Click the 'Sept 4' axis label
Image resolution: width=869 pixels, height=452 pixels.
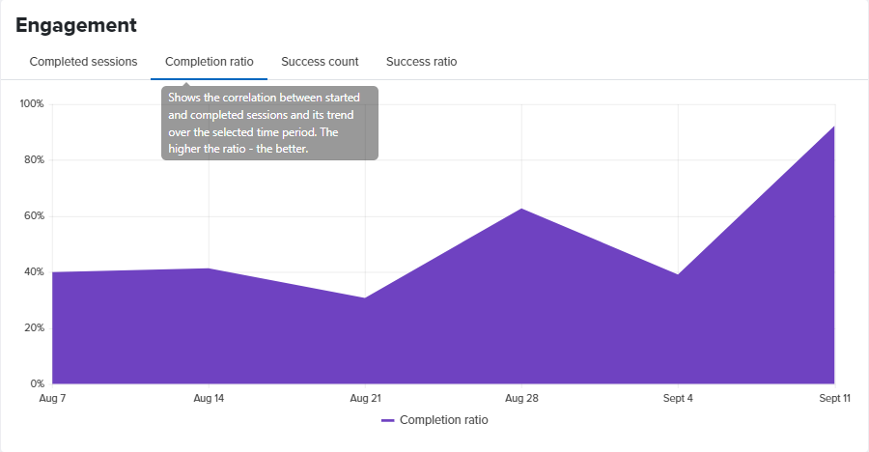pyautogui.click(x=678, y=398)
